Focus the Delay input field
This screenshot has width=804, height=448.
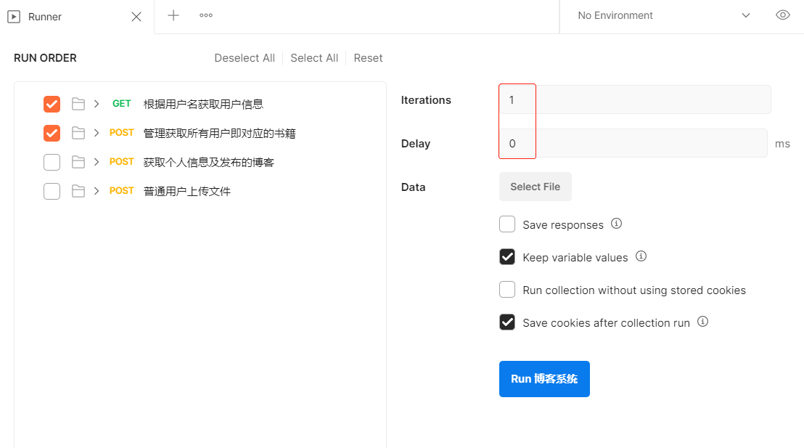point(633,143)
